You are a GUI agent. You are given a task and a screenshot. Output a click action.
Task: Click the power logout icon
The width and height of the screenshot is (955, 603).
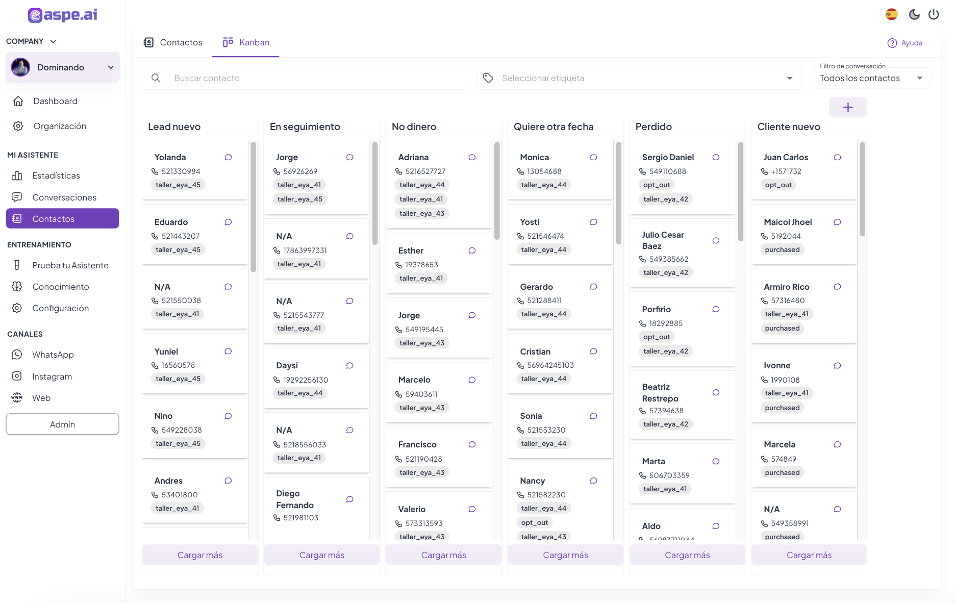933,14
